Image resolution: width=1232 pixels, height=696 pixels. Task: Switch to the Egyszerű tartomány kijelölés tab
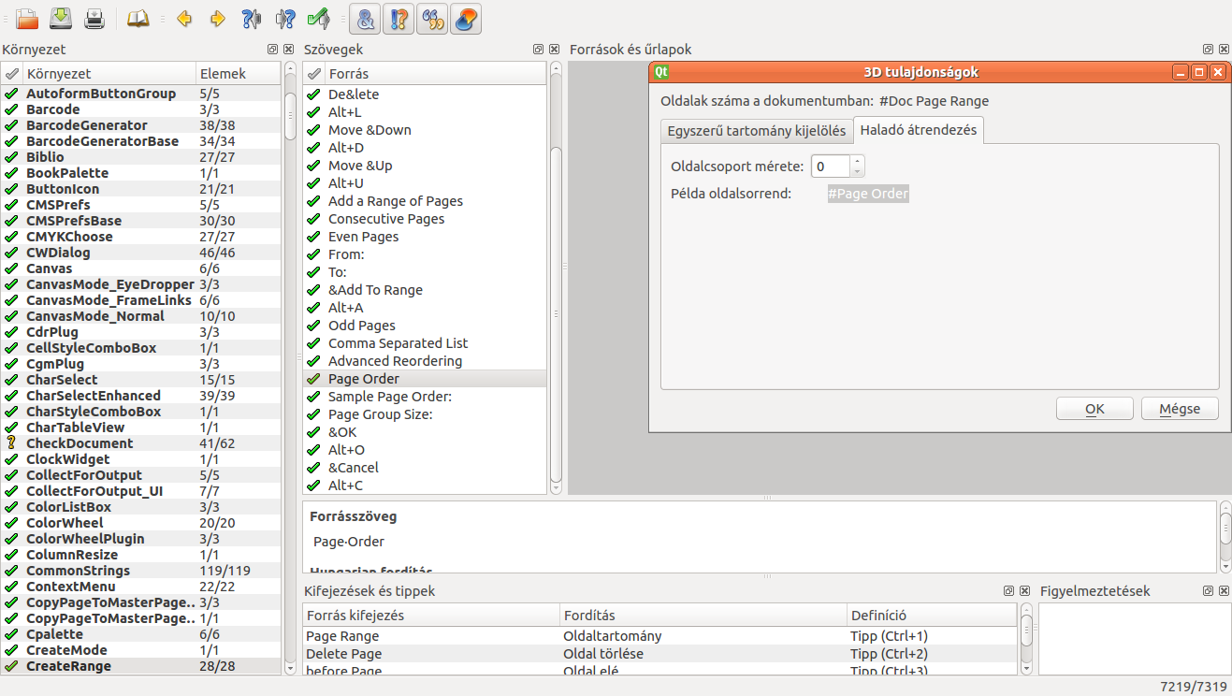pos(756,131)
